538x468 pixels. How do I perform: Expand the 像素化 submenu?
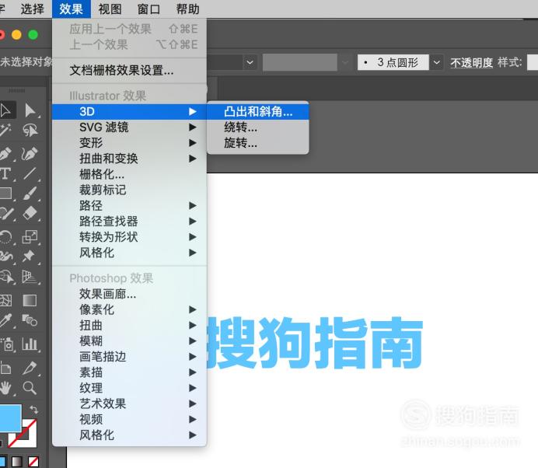pos(129,309)
